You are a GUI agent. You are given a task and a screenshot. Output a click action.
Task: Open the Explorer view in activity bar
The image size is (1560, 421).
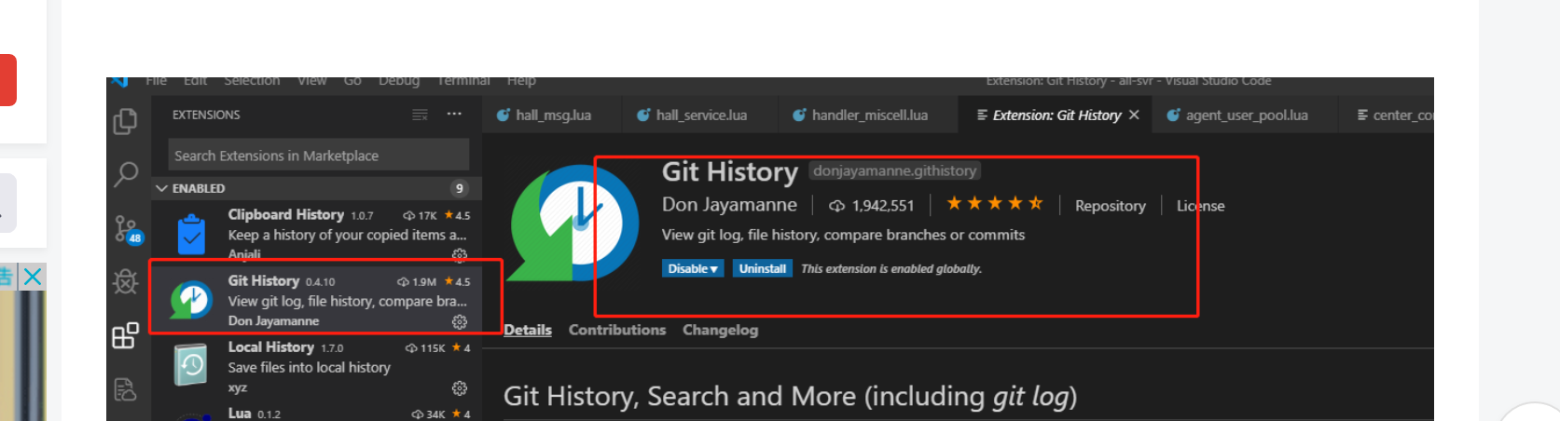tap(125, 121)
